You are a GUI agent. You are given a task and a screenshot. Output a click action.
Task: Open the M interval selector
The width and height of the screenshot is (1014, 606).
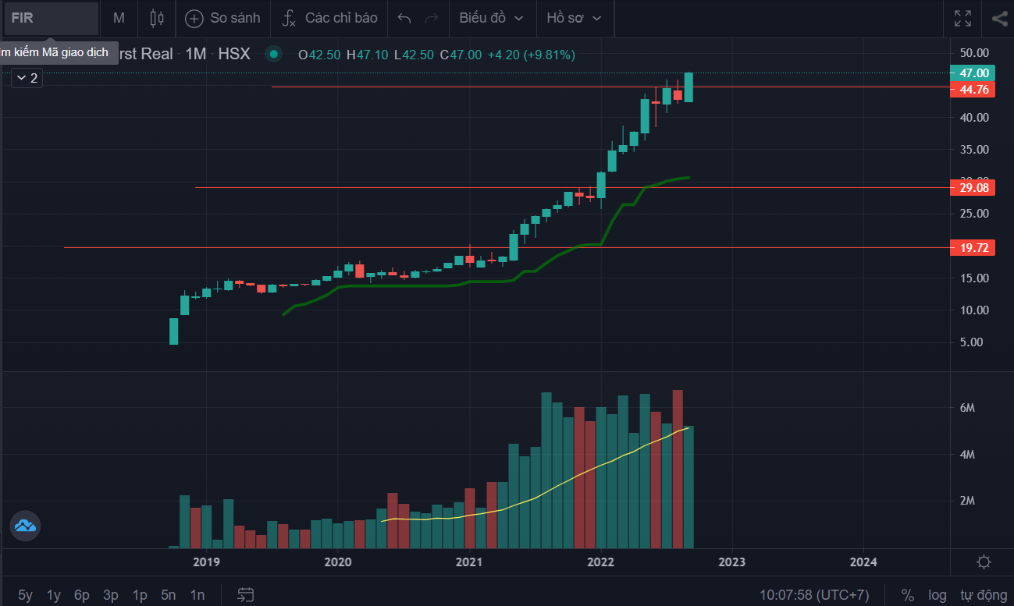(x=119, y=18)
